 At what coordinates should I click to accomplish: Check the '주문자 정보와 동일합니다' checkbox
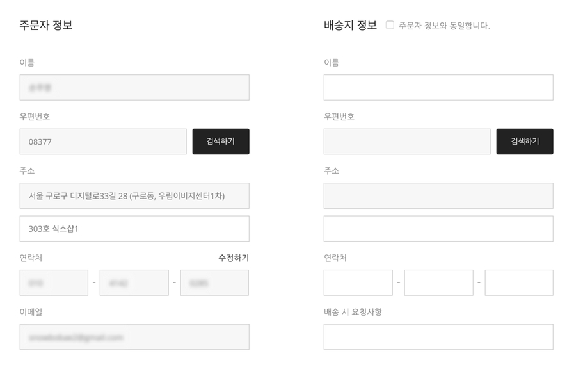coord(390,26)
